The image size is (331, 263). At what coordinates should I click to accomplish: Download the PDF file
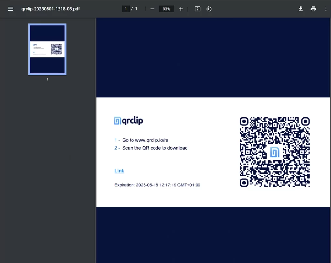pyautogui.click(x=301, y=9)
